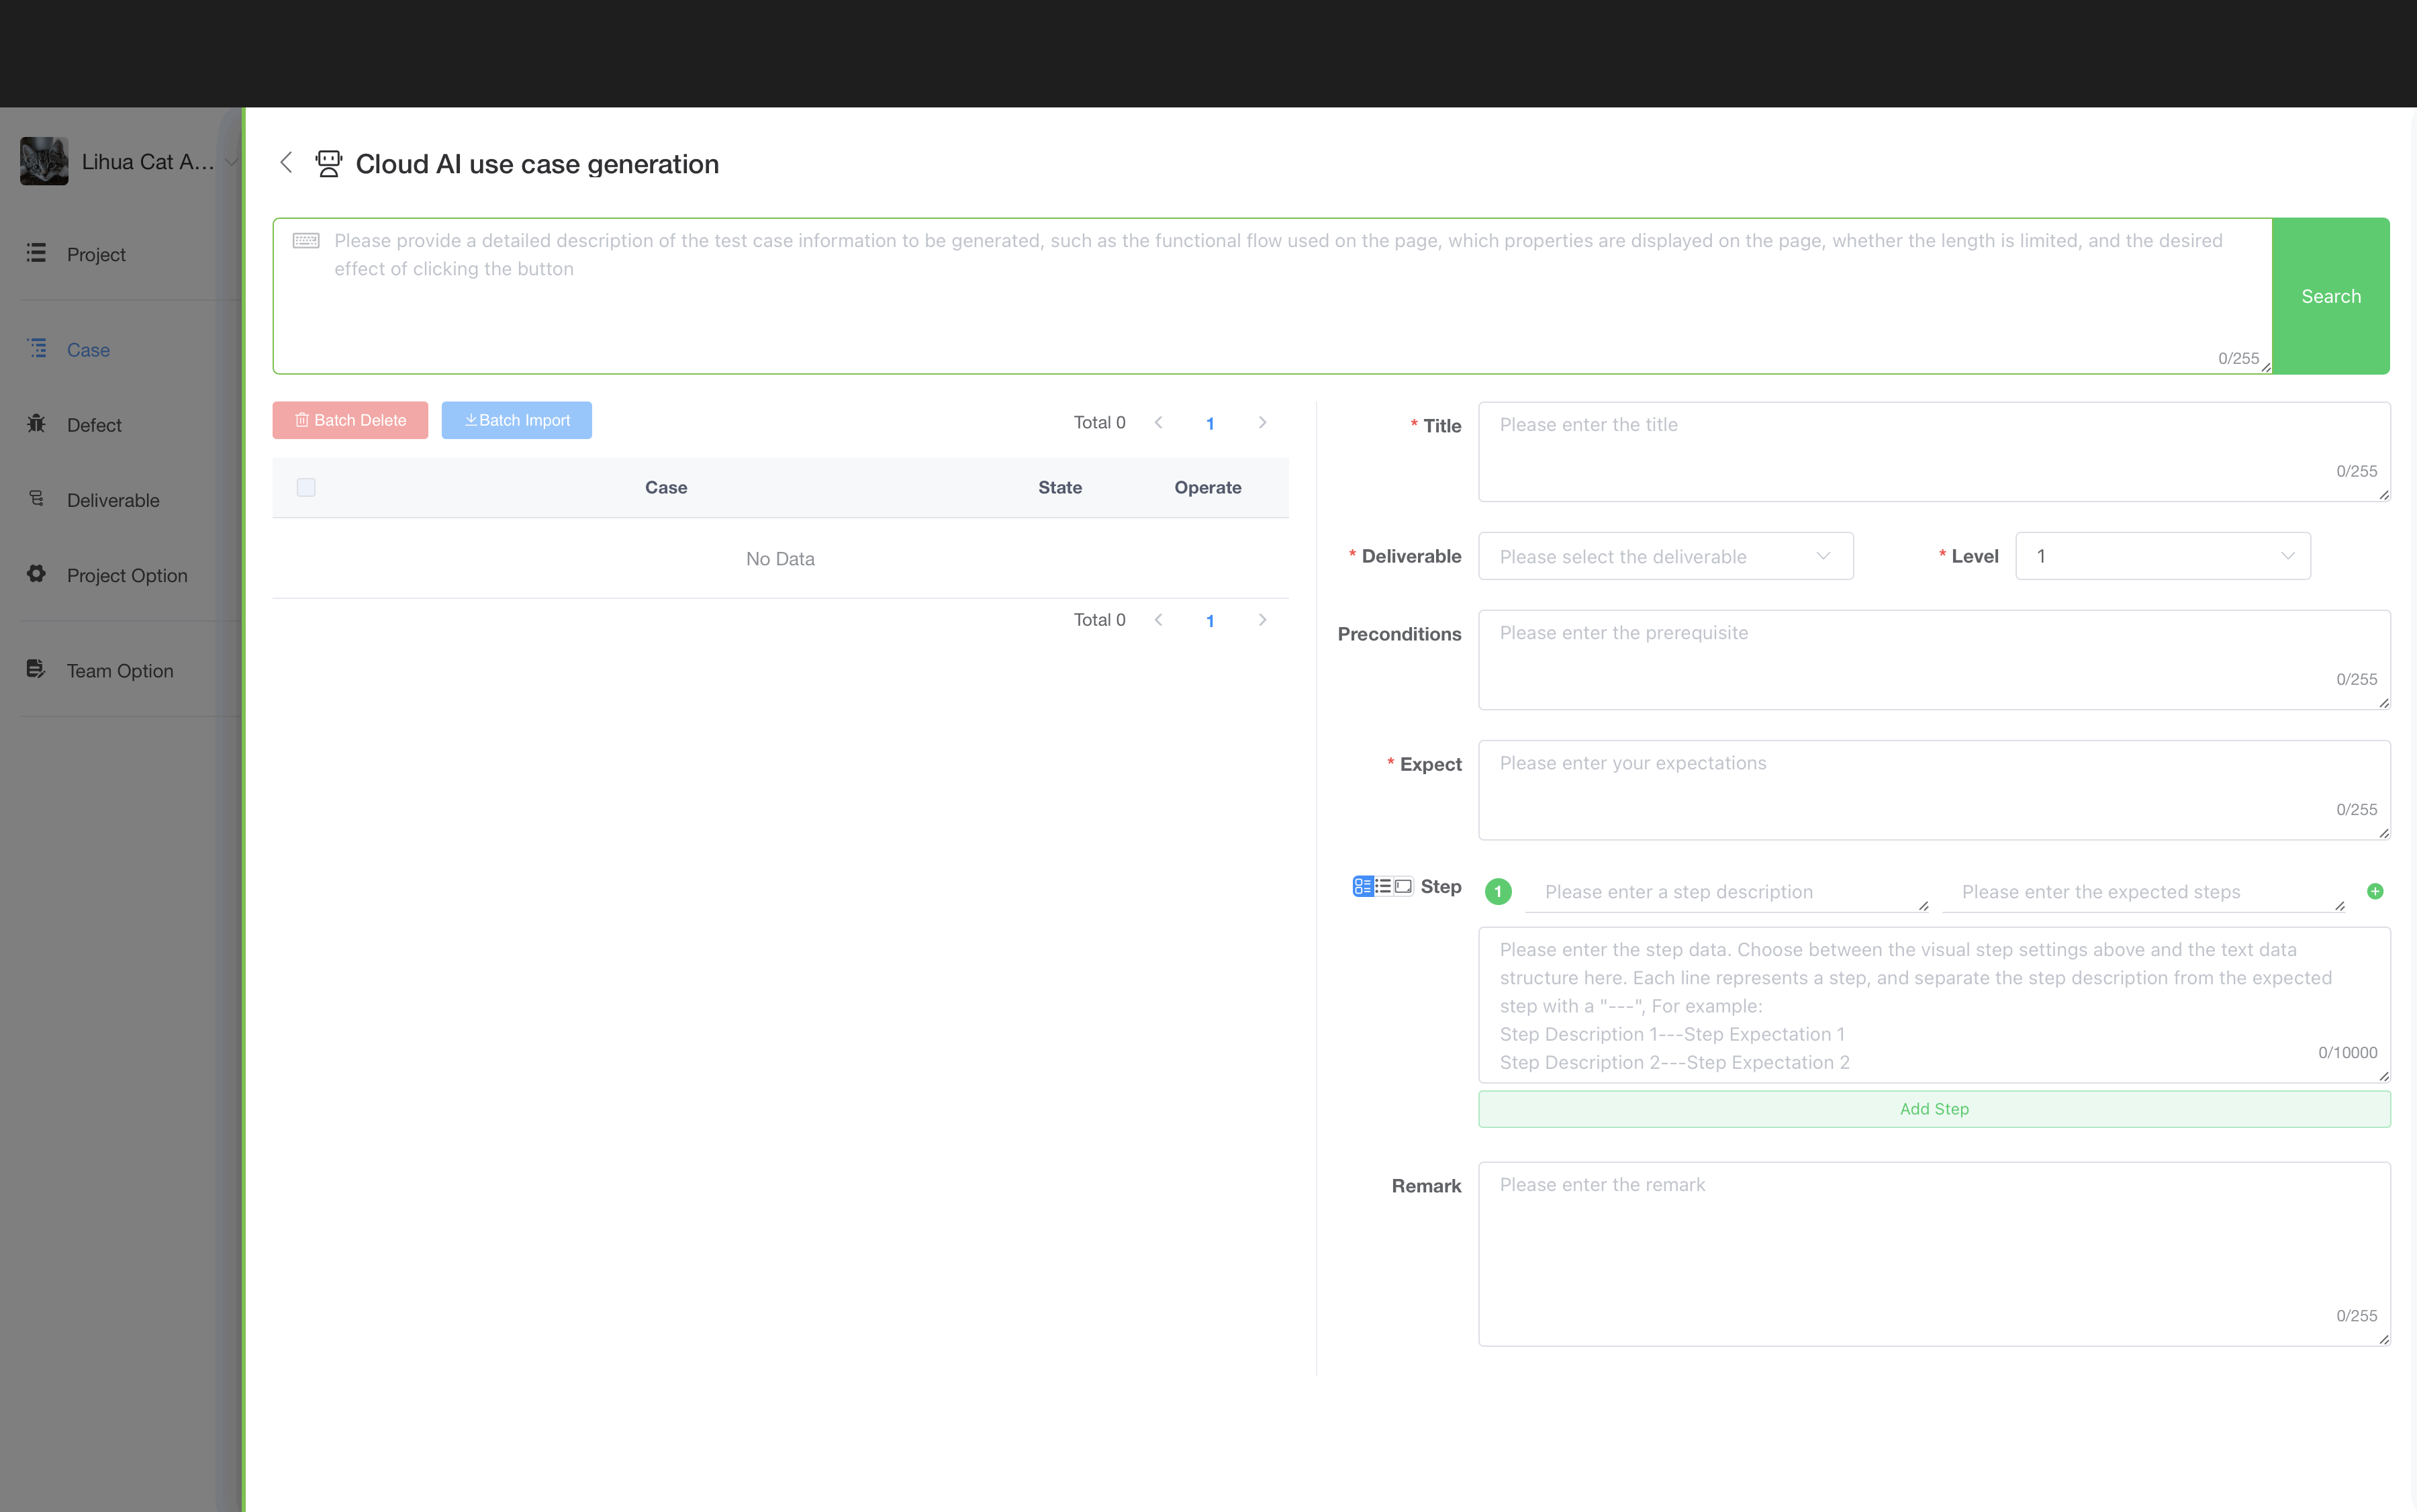
Task: Focus the Title text field
Action: pyautogui.click(x=1934, y=452)
